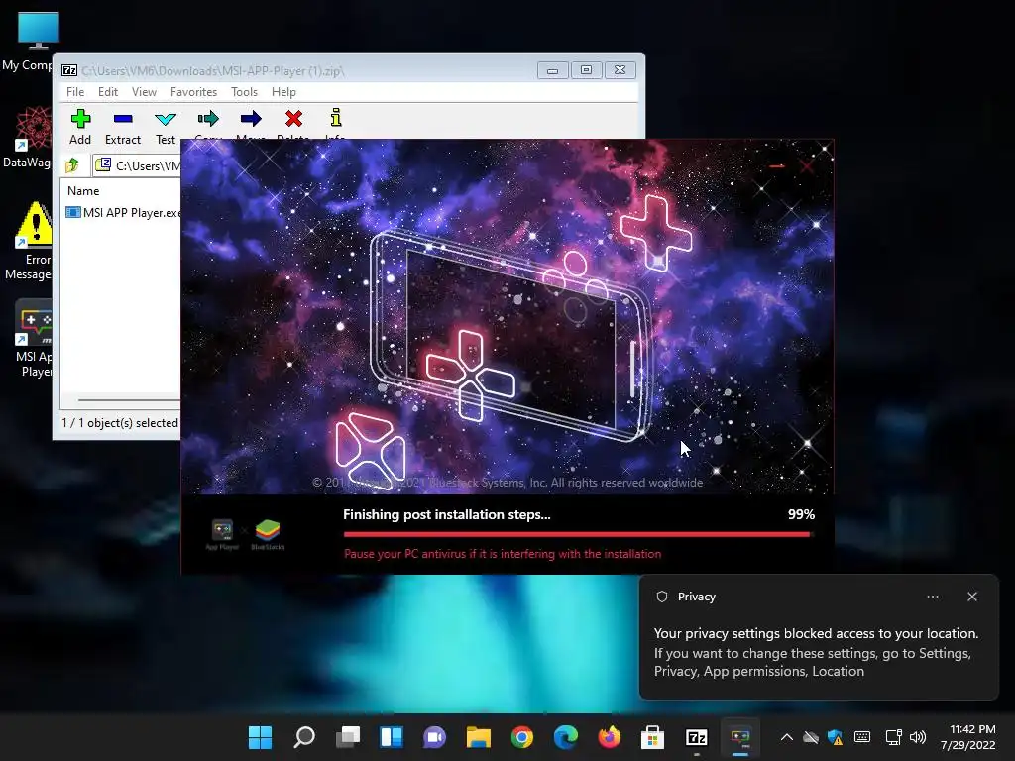Click the 7-Zip horizontal scrollbar
Viewport: 1015px width, 761px height.
click(129, 400)
